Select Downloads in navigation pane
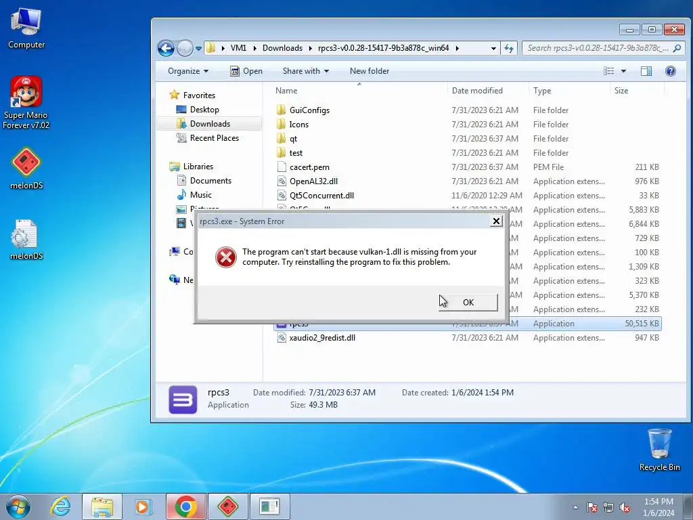This screenshot has width=693, height=520. [210, 123]
